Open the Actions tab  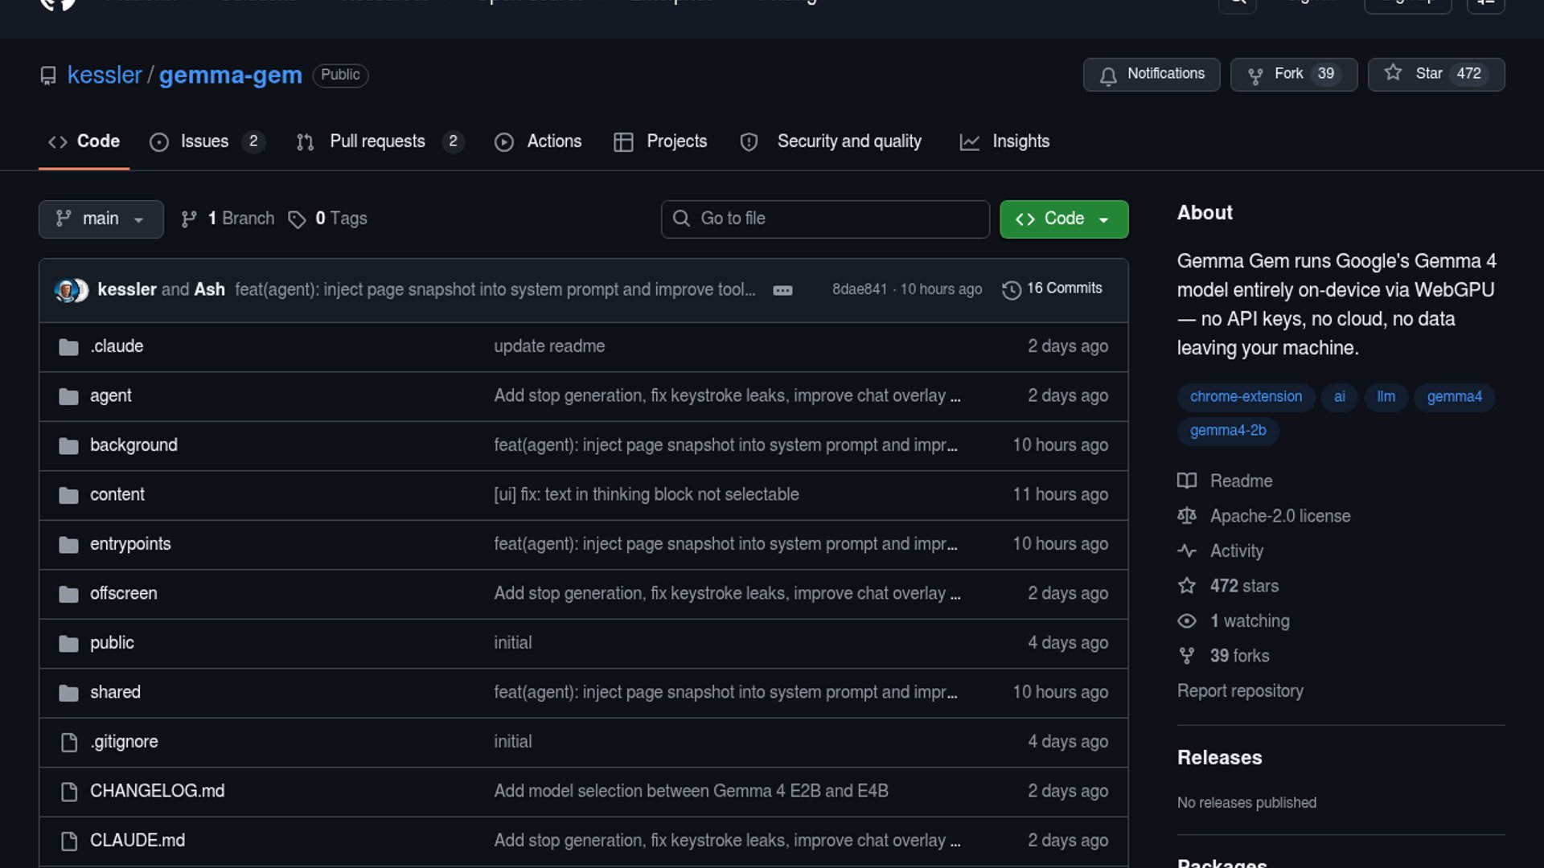coord(553,141)
